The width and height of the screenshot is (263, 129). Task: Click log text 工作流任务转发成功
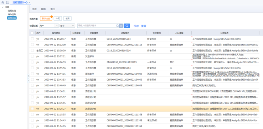(202, 62)
